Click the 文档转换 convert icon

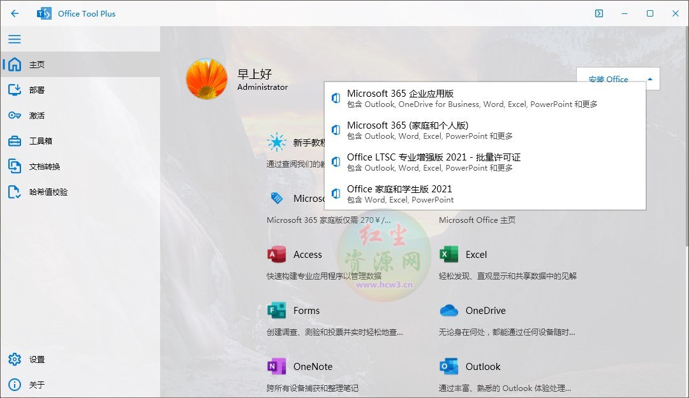click(15, 166)
